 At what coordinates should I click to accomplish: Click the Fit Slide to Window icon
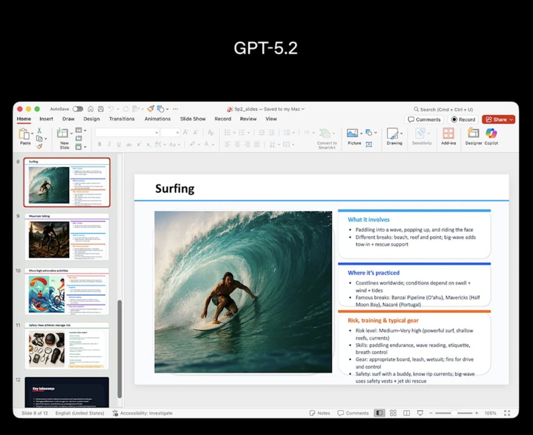pos(507,413)
